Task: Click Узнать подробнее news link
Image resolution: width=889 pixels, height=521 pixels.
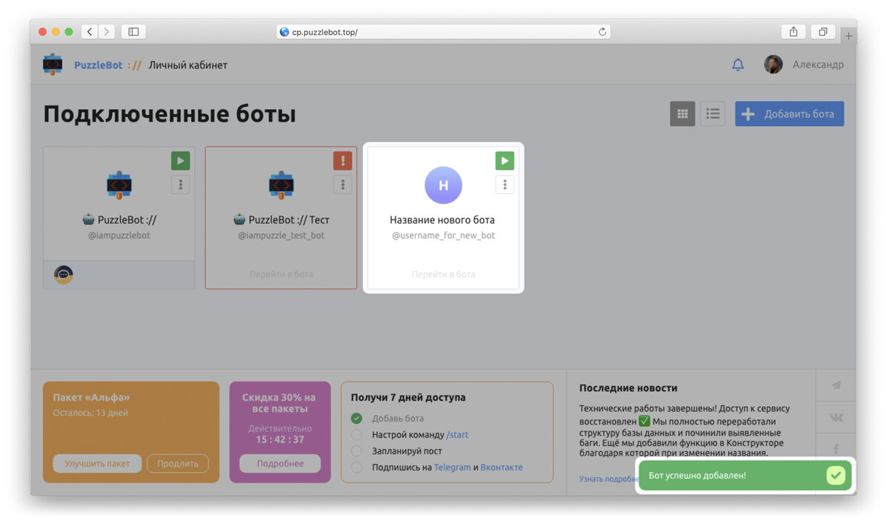Action: 607,479
